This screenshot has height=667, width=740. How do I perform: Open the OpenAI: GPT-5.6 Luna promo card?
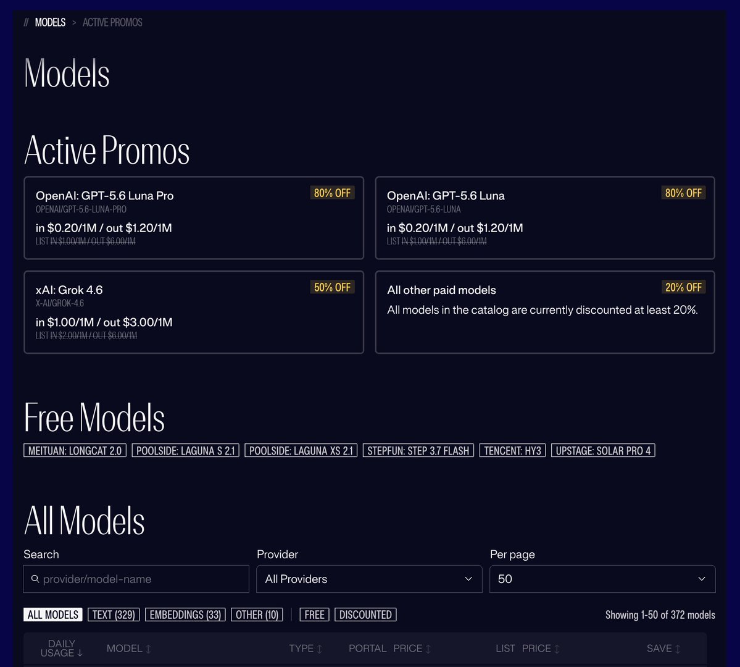tap(545, 218)
